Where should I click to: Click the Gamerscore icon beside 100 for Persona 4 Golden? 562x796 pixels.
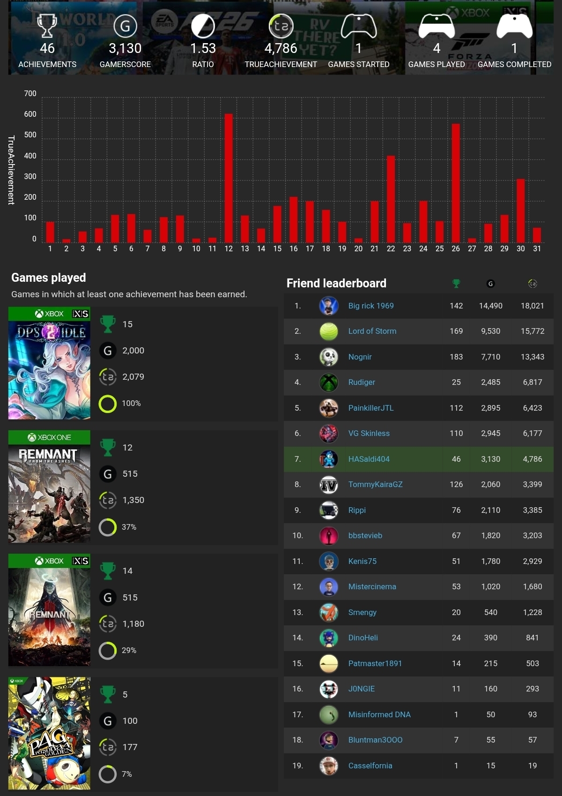coord(108,721)
